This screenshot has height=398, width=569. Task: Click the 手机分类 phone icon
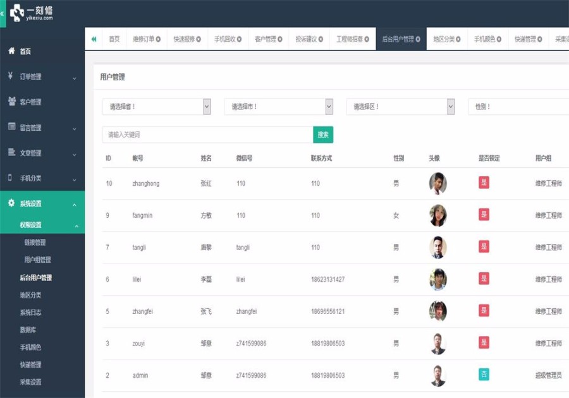(11, 178)
